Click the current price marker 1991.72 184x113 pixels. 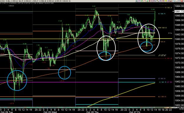pyautogui.click(x=179, y=11)
